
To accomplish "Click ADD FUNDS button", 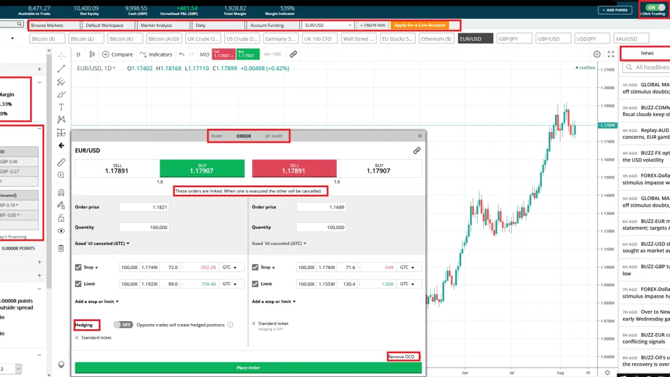I will click(x=615, y=10).
